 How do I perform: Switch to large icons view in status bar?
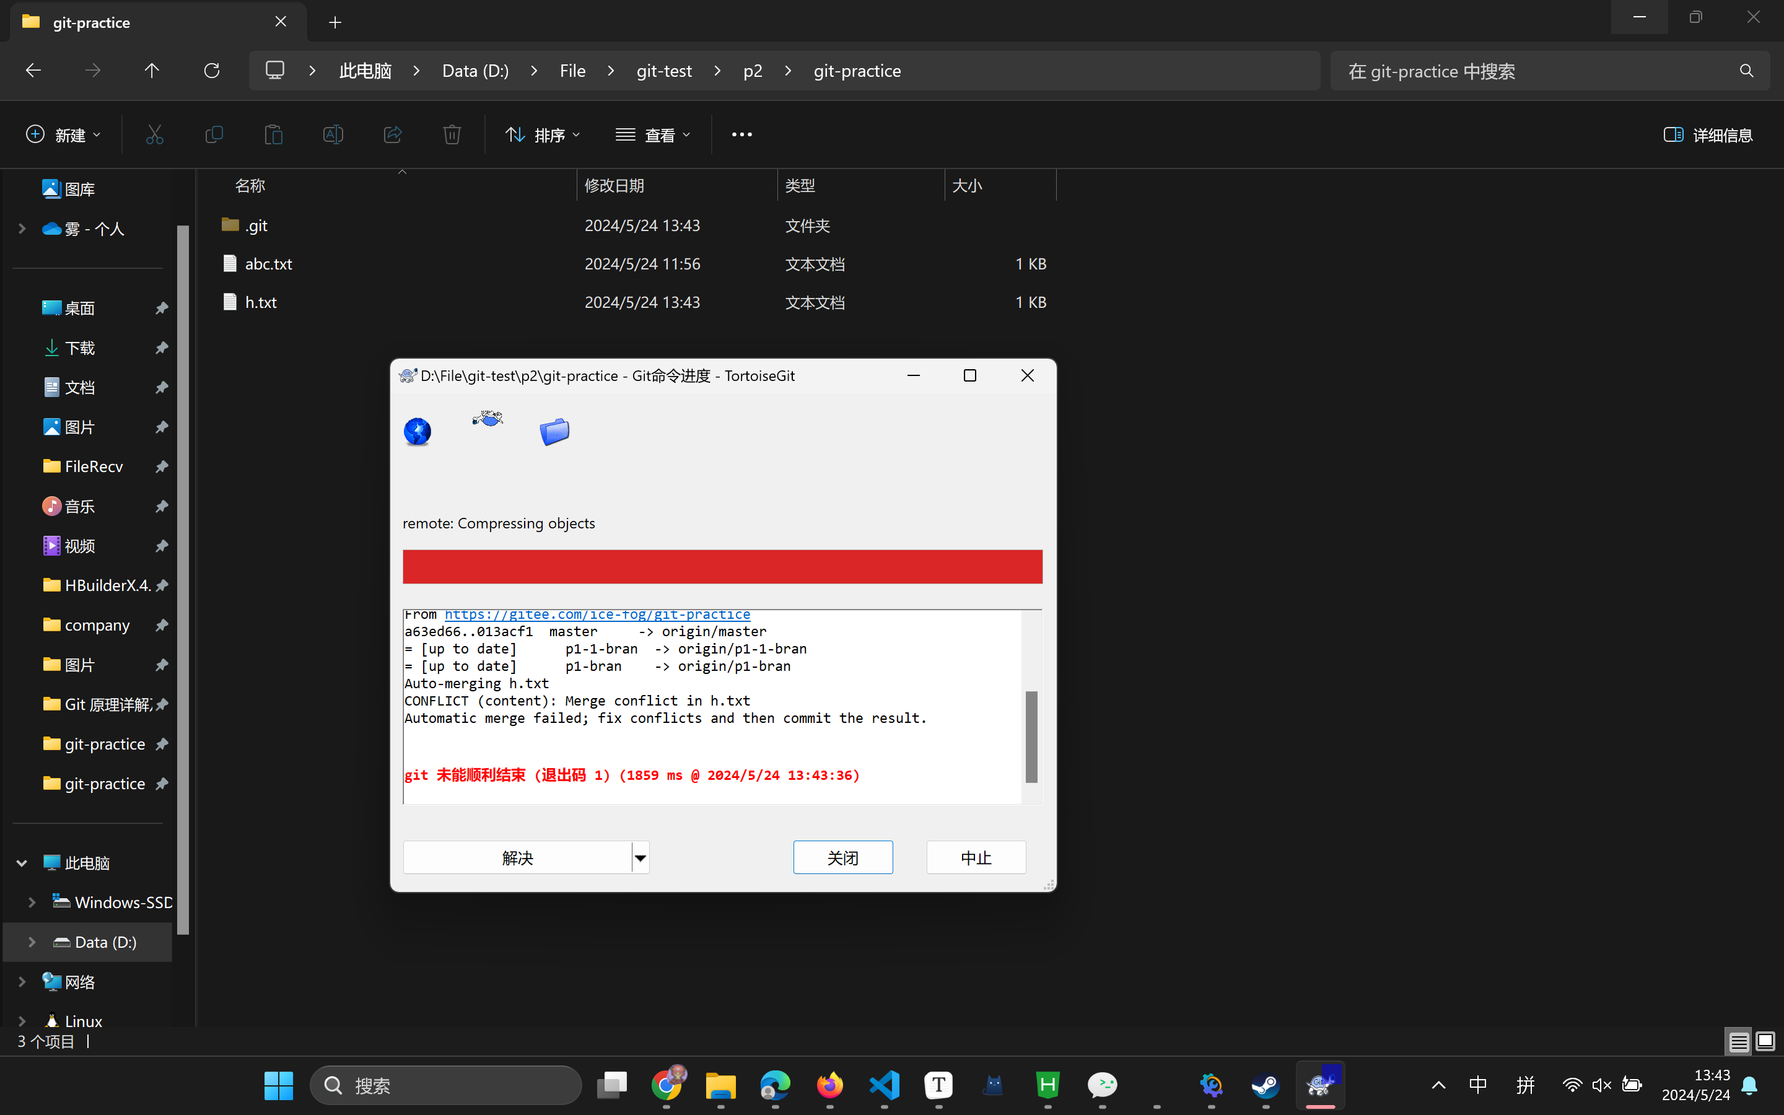click(1765, 1041)
